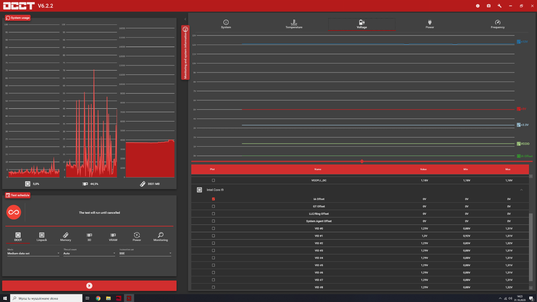The width and height of the screenshot is (537, 302).
Task: Sort the table by Name column header
Action: pyautogui.click(x=318, y=169)
